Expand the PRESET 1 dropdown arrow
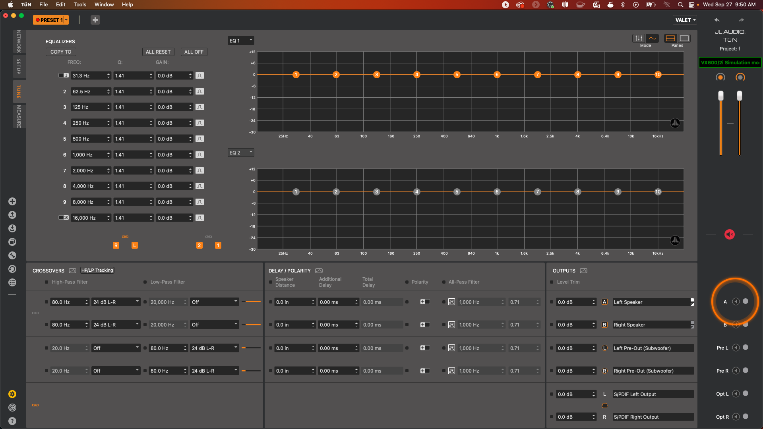 click(66, 20)
